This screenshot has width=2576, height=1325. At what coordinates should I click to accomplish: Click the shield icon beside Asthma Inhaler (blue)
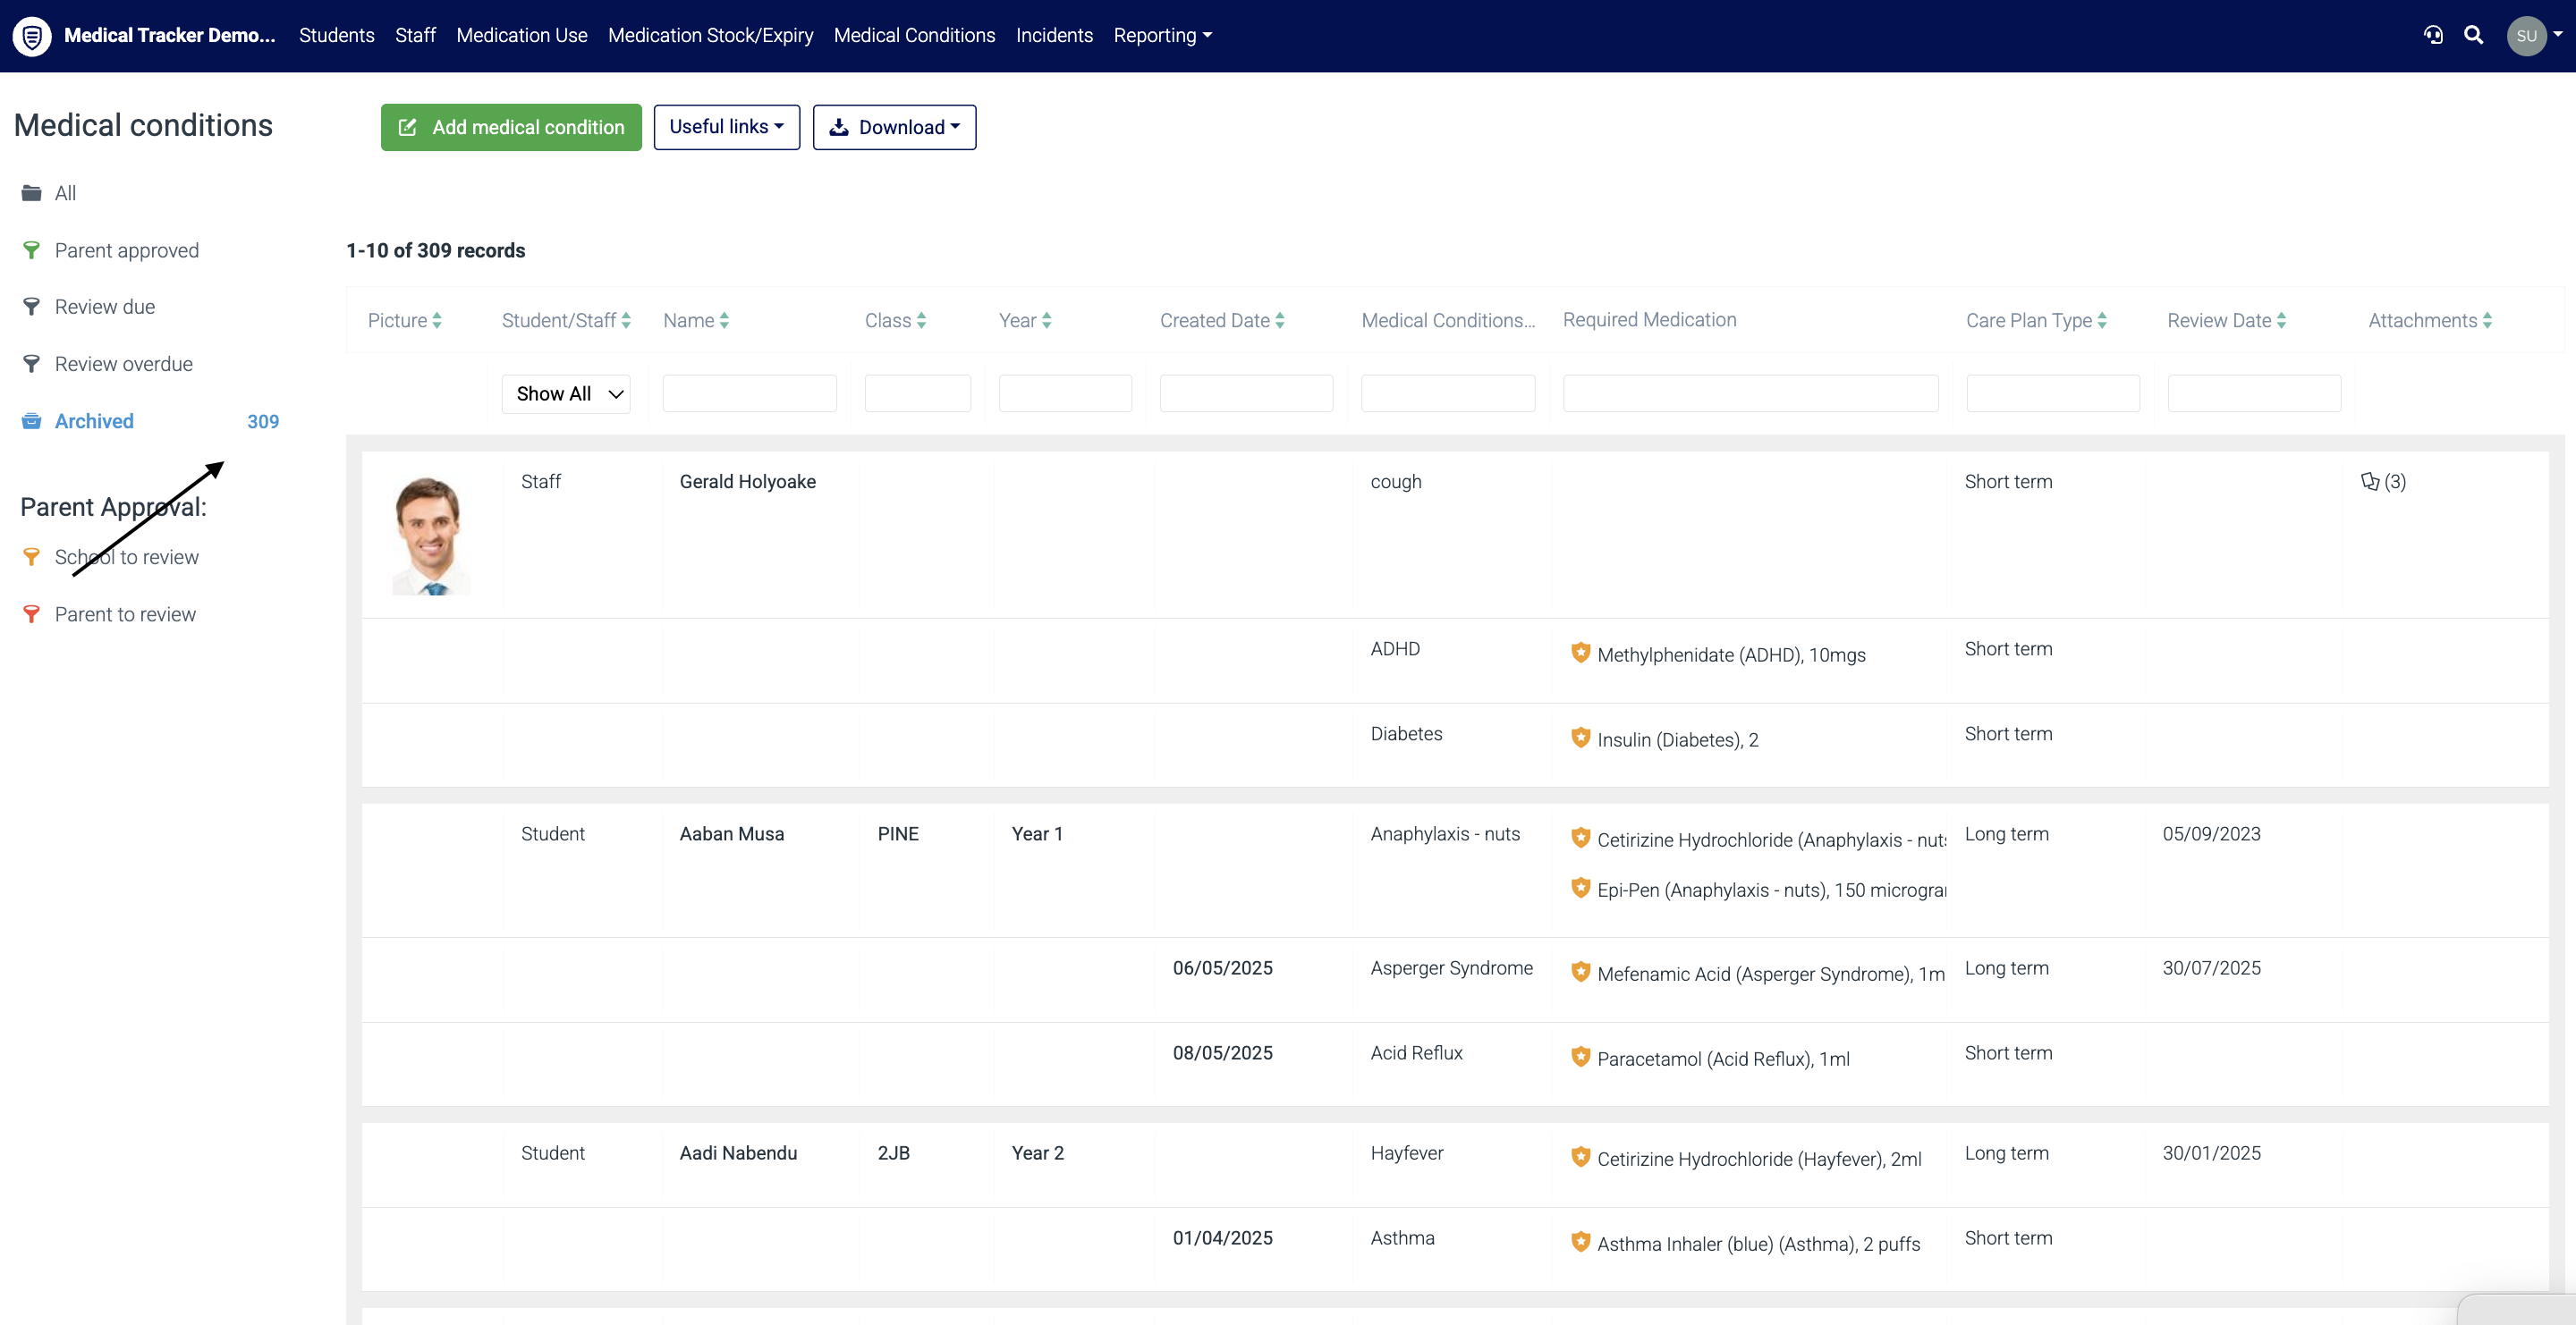(x=1580, y=1241)
